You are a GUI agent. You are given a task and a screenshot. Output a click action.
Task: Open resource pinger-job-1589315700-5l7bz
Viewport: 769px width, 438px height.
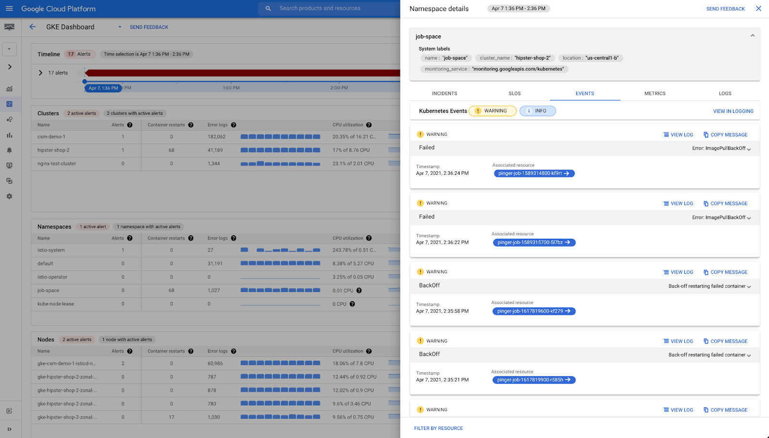point(534,243)
